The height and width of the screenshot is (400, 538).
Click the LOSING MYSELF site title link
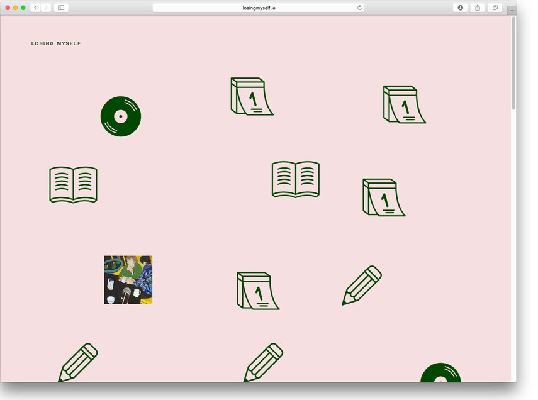[56, 44]
